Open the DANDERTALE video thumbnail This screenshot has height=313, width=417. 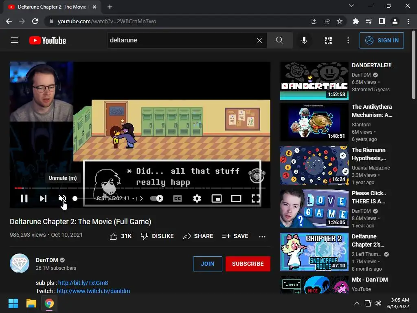coord(314,81)
